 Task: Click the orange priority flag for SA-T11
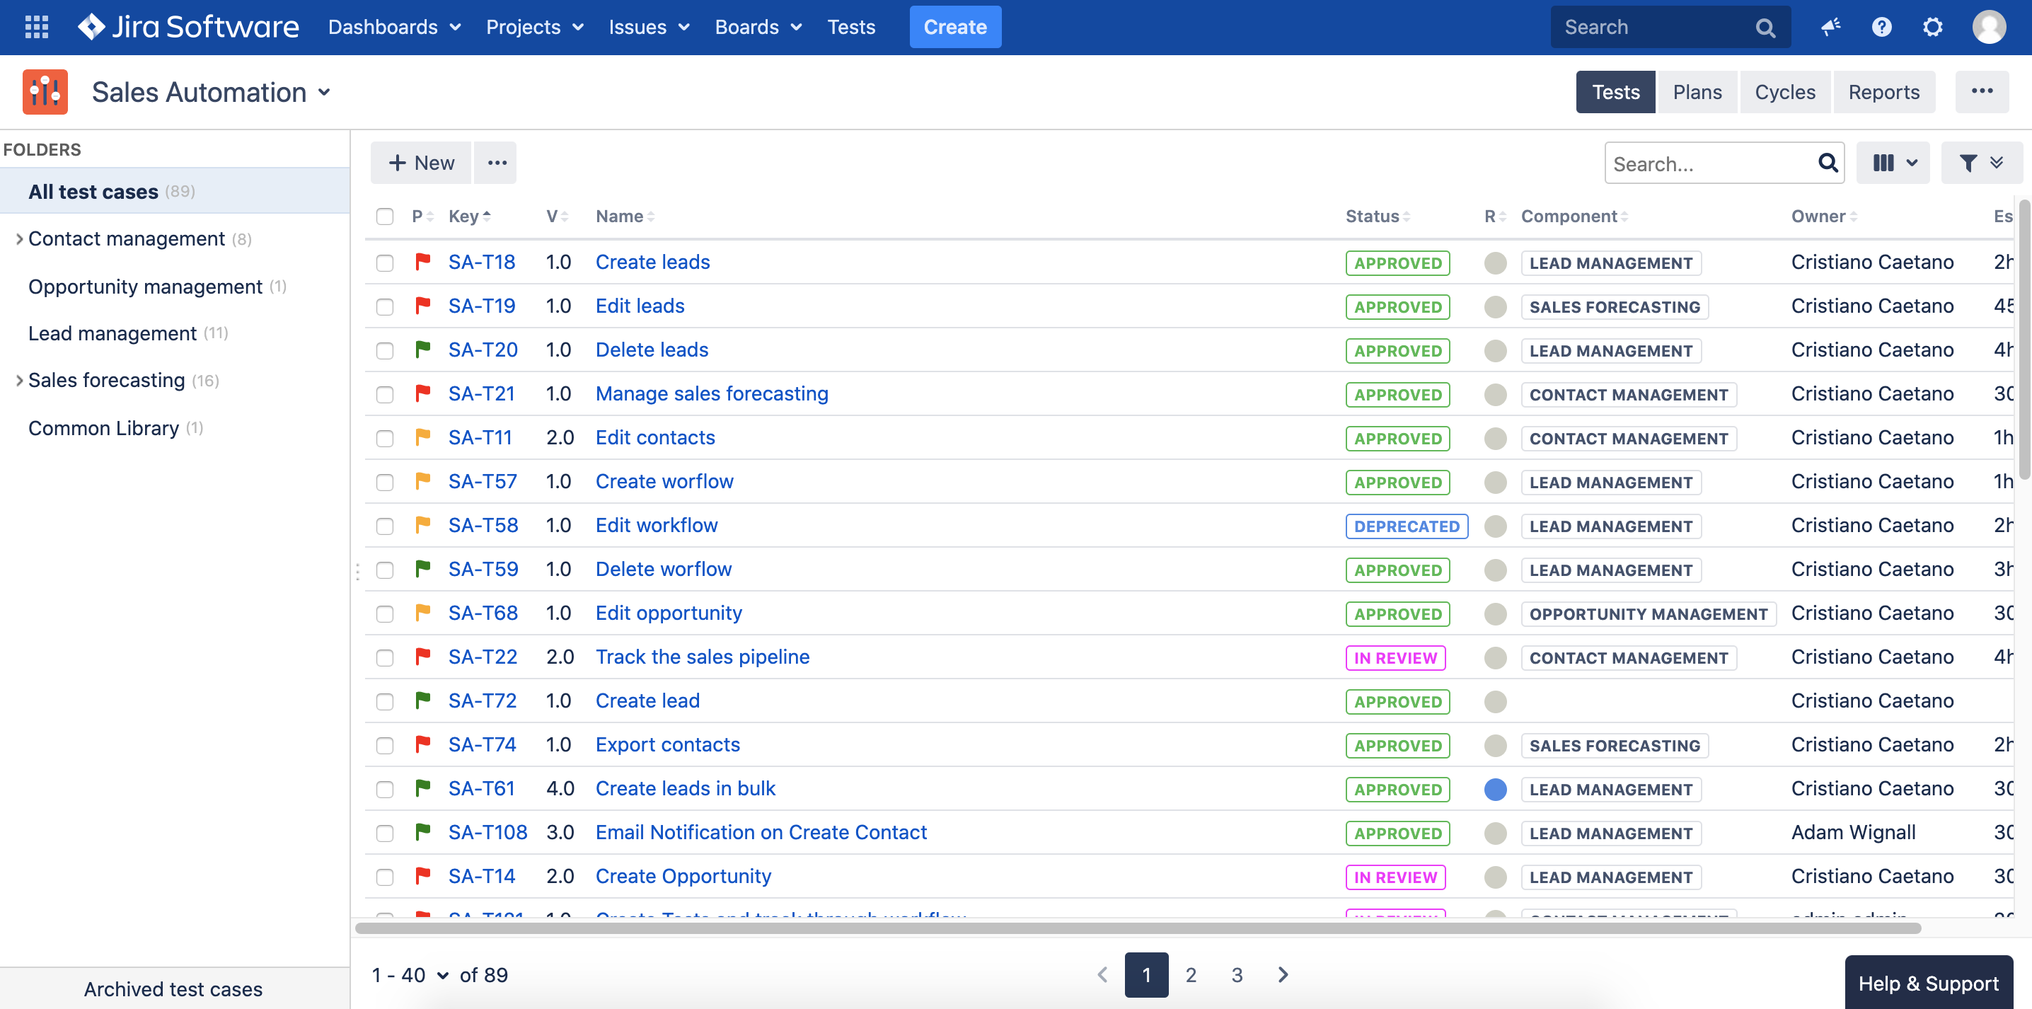pos(423,437)
